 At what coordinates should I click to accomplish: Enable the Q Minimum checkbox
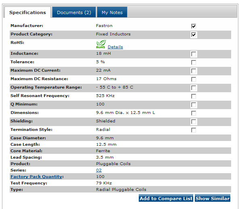[x=194, y=105]
